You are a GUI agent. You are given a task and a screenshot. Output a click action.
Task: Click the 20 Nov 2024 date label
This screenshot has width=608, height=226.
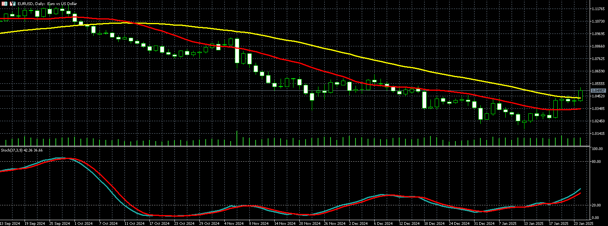[x=309, y=224]
